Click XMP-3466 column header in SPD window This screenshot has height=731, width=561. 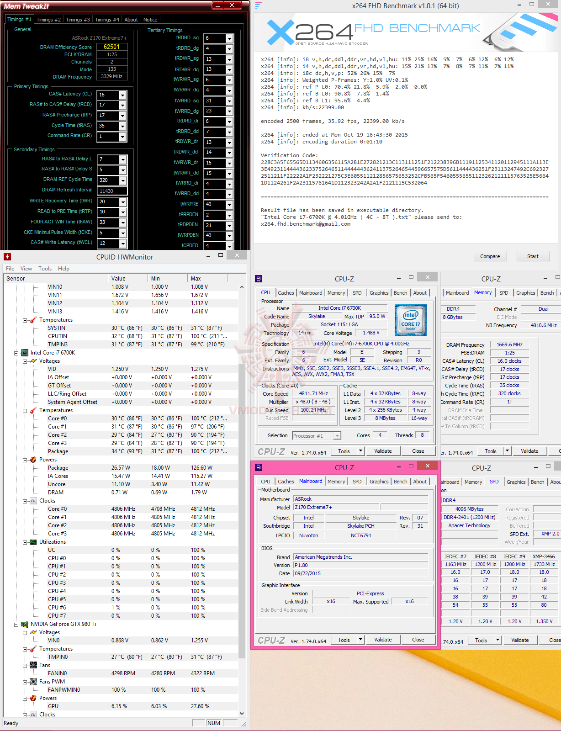pos(544,556)
